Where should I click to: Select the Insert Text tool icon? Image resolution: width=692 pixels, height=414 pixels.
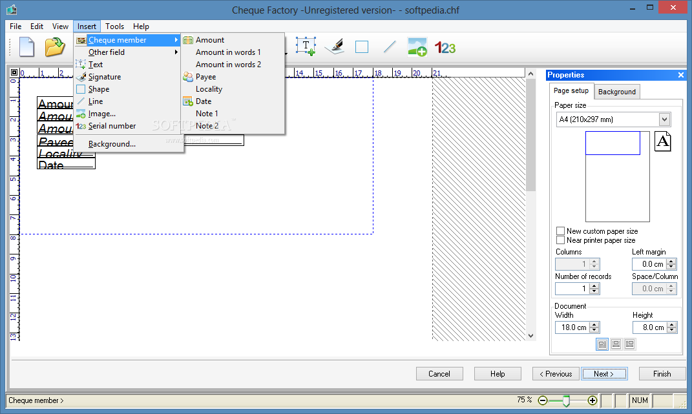[x=306, y=47]
